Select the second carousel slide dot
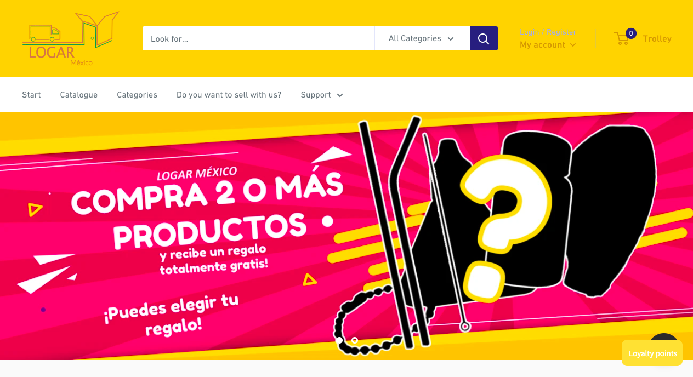 pos(355,340)
